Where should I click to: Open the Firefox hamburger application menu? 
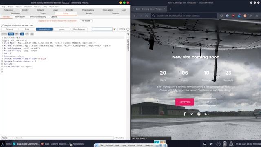tap(257, 16)
